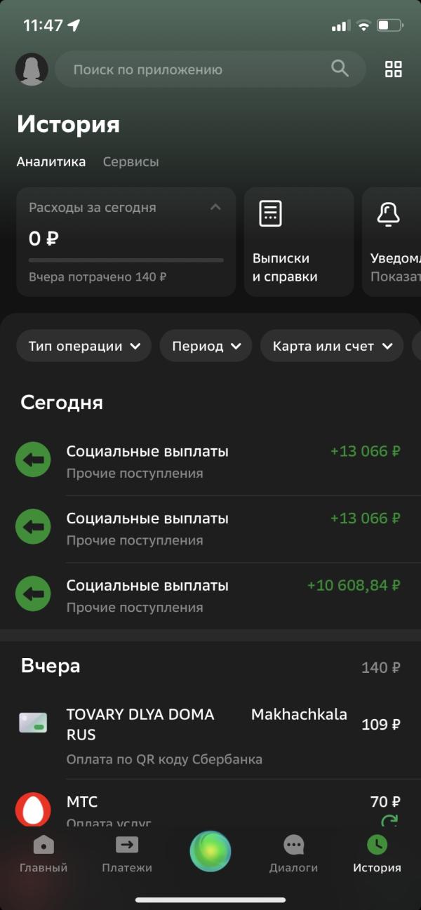
Task: Open TOVARY DLYA DOMA 109 ₽ transaction
Action: pos(210,735)
